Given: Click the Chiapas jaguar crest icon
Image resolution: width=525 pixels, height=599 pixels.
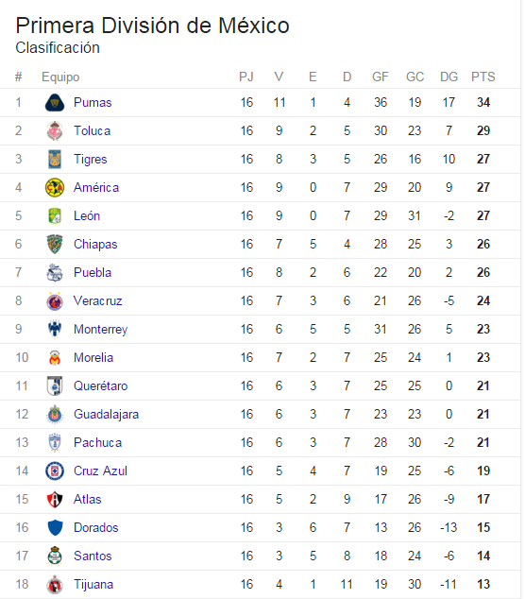Looking at the screenshot, I should (55, 244).
